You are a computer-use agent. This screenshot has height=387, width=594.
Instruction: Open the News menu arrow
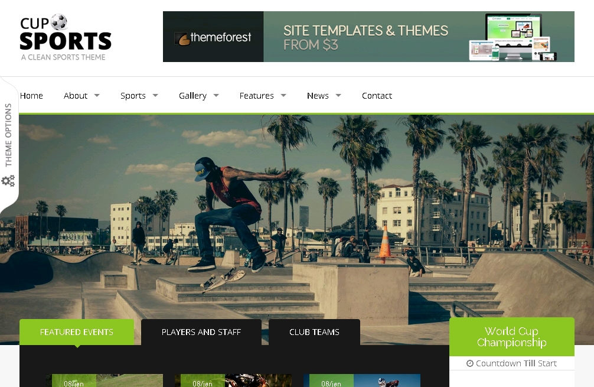[338, 95]
